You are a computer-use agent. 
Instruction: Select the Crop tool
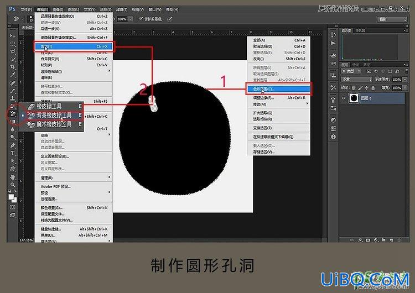point(12,67)
